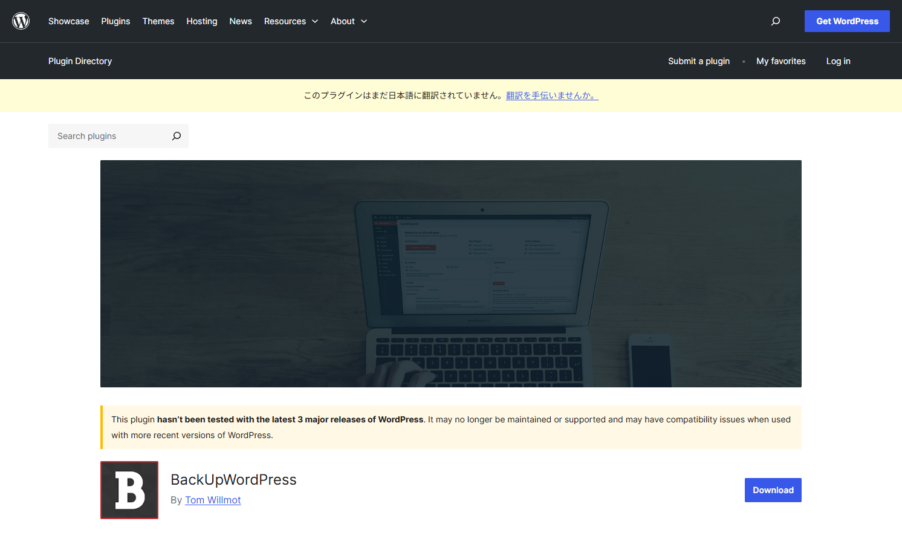This screenshot has height=533, width=902.
Task: Download the BackUpWordPress plugin
Action: tap(773, 490)
